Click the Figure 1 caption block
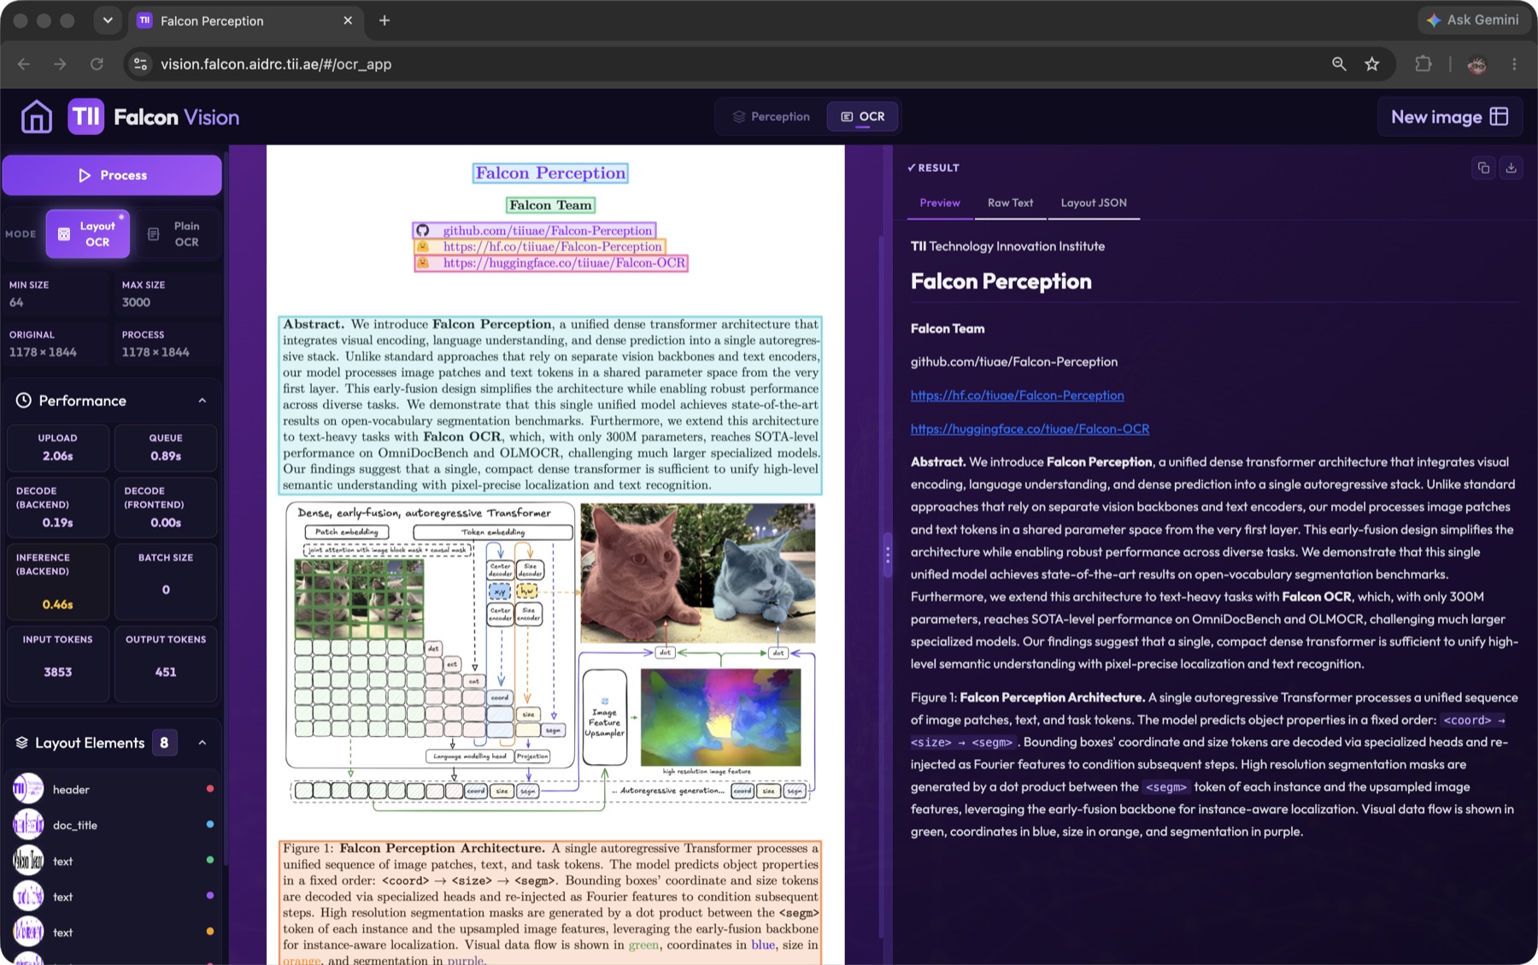Image resolution: width=1538 pixels, height=965 pixels. (550, 903)
